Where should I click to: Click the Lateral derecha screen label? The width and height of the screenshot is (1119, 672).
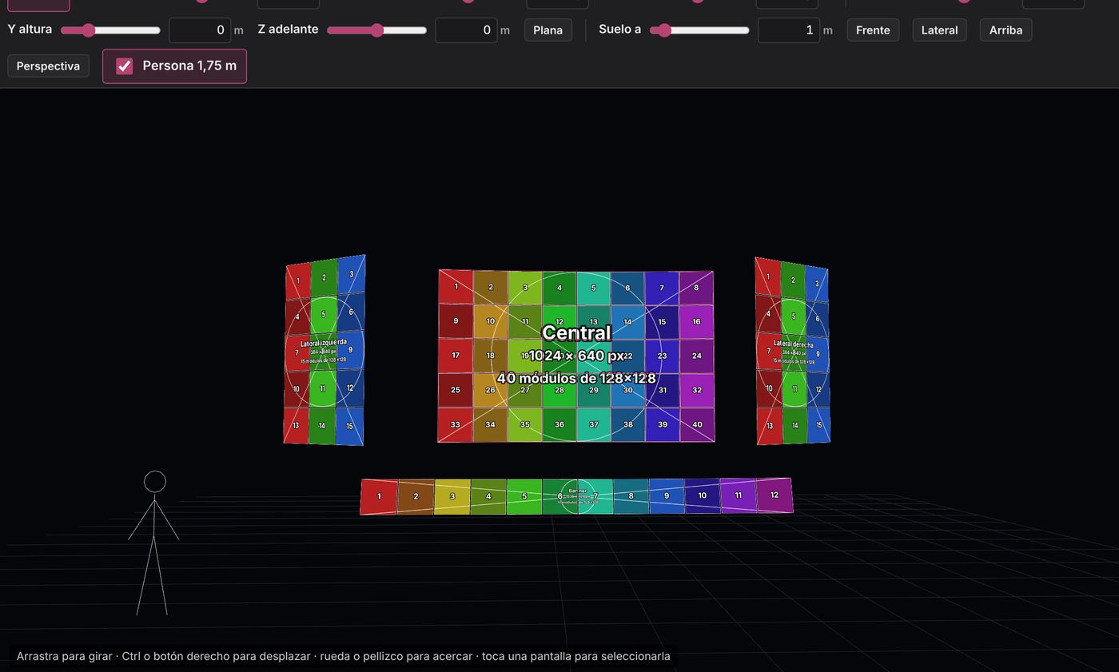pos(793,344)
